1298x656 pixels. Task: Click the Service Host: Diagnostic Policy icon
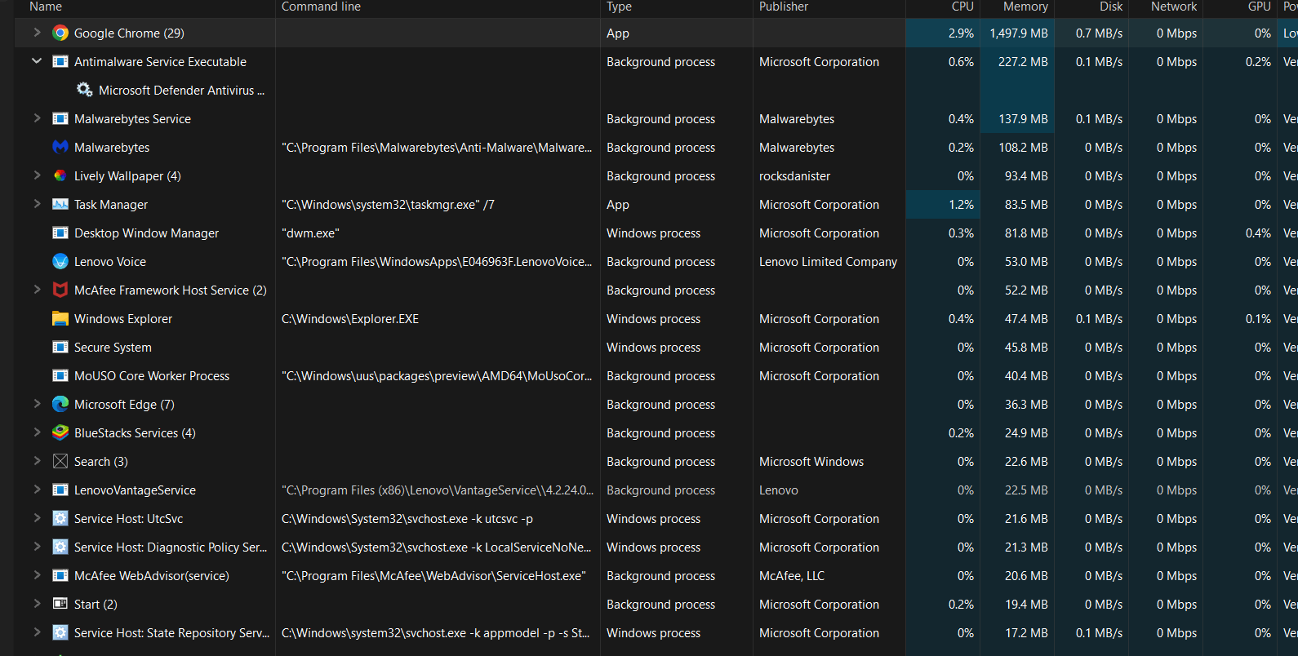click(x=60, y=547)
